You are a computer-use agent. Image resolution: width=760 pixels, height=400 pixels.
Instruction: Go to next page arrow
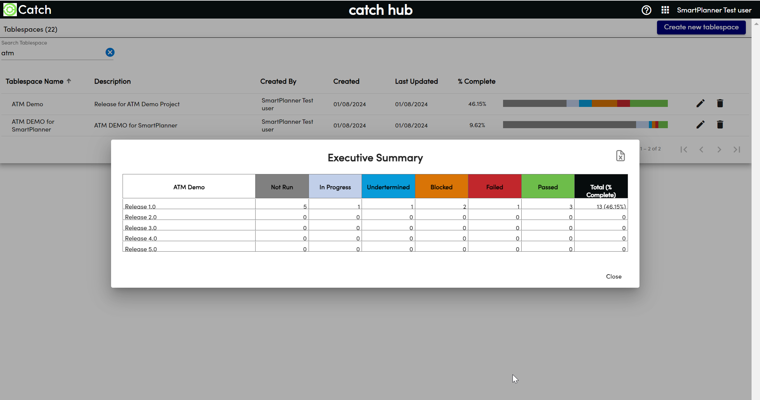click(x=719, y=149)
